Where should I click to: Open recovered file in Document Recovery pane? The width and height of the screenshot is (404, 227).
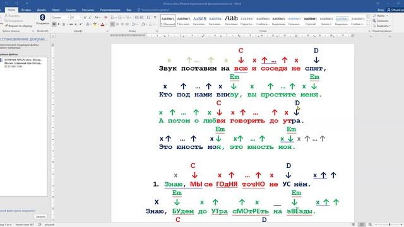pyautogui.click(x=23, y=63)
